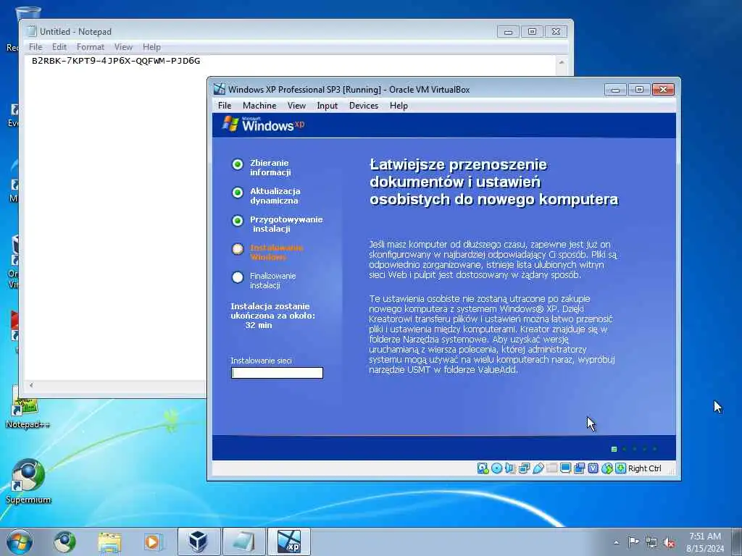Open the Edit menu in Notepad

pos(59,47)
